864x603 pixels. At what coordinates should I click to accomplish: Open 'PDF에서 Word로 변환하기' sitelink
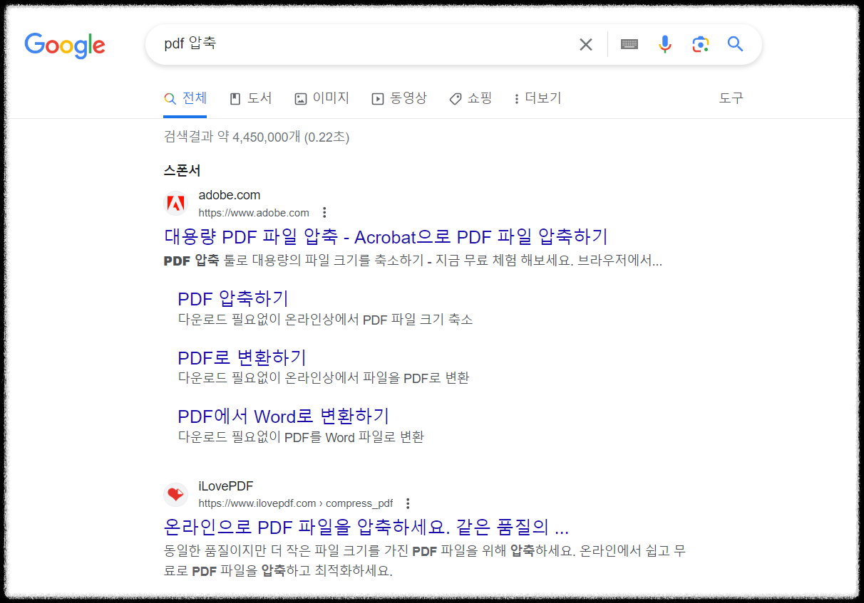click(284, 416)
